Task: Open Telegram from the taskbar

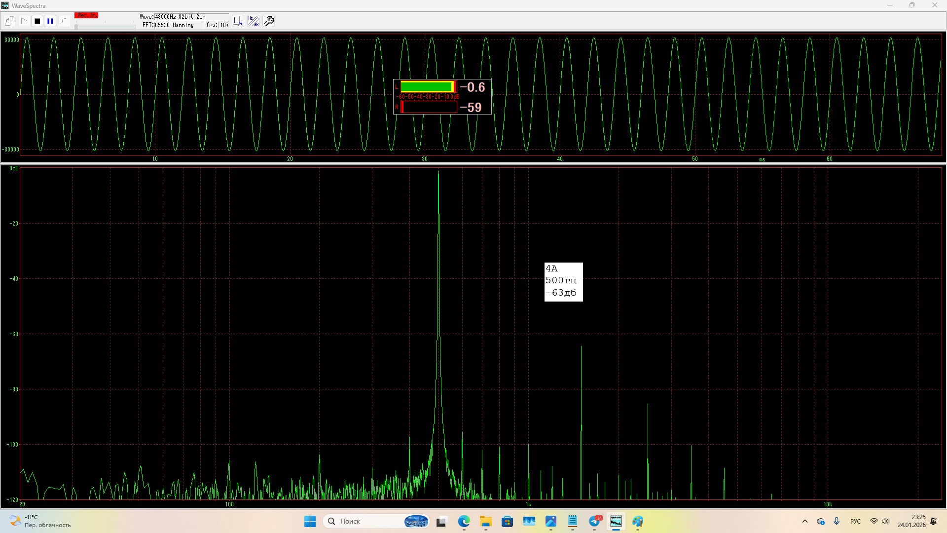Action: [595, 522]
